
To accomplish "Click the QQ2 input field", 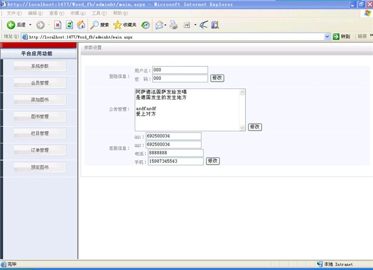I will pyautogui.click(x=173, y=145).
